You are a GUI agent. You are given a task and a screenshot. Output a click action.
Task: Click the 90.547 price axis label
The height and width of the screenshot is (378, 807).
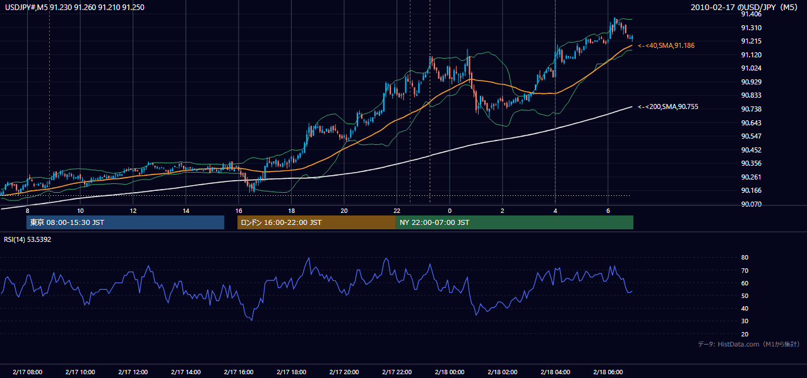click(751, 136)
